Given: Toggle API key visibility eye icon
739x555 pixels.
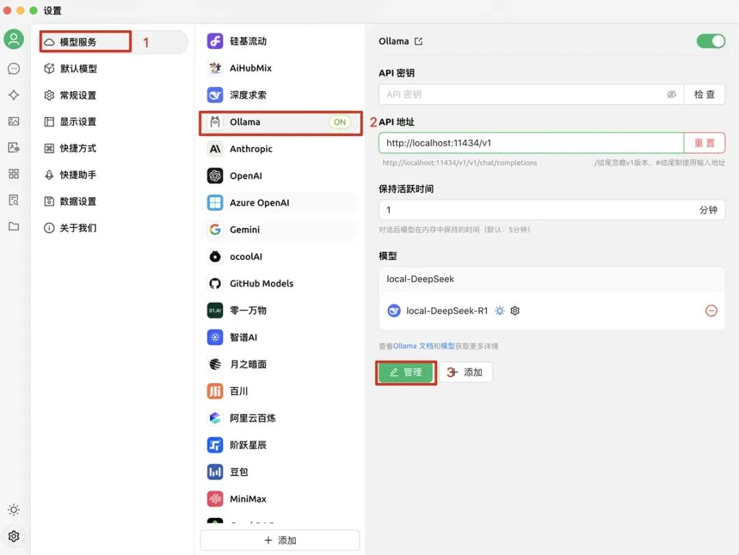Looking at the screenshot, I should click(672, 94).
